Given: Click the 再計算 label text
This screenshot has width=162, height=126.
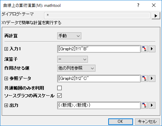Looking at the screenshot, I should pos(11,36).
